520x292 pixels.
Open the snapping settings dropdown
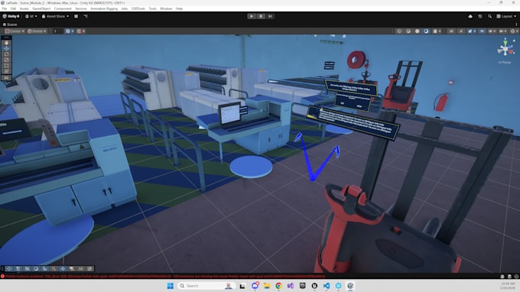click(x=81, y=31)
